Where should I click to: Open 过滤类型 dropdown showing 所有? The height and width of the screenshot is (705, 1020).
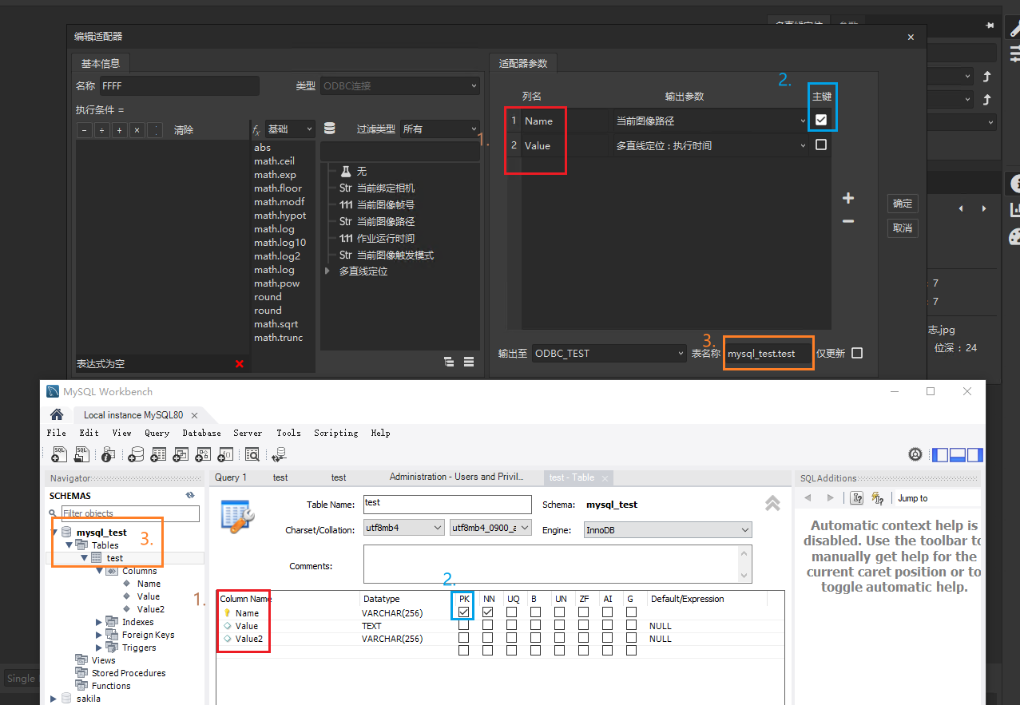439,129
